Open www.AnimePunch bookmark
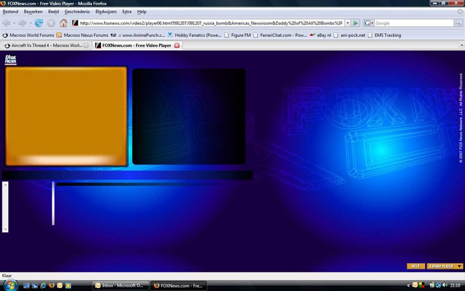The height and width of the screenshot is (291, 465). pyautogui.click(x=138, y=35)
